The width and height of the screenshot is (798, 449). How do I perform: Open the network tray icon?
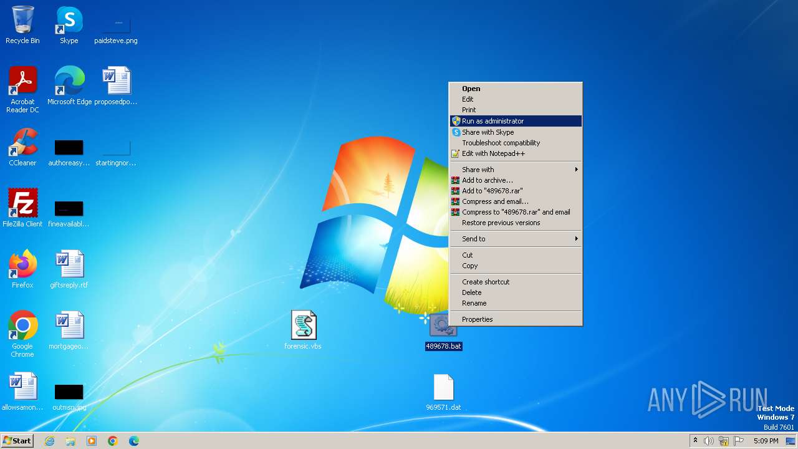724,441
